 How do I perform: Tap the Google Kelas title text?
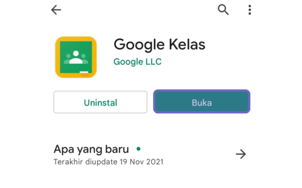coord(159,45)
